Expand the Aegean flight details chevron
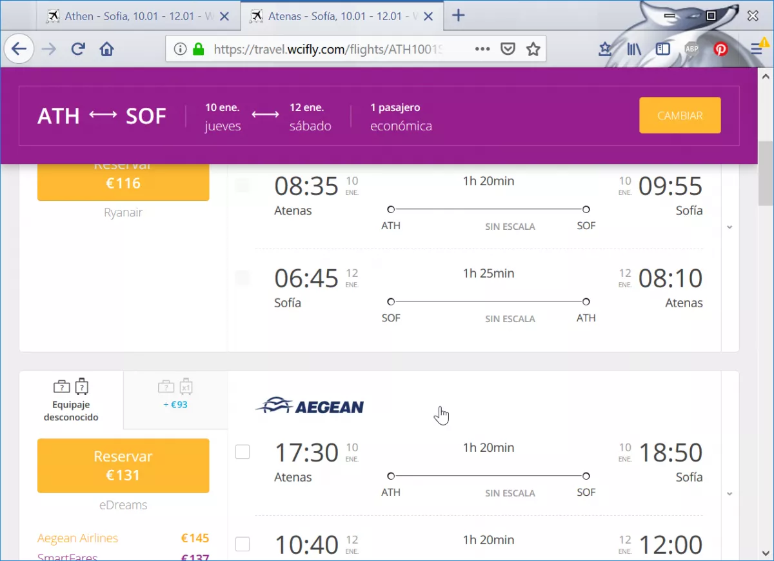 tap(729, 494)
